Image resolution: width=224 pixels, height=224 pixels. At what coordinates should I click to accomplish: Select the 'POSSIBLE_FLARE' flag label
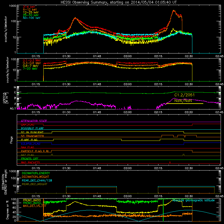(32, 129)
